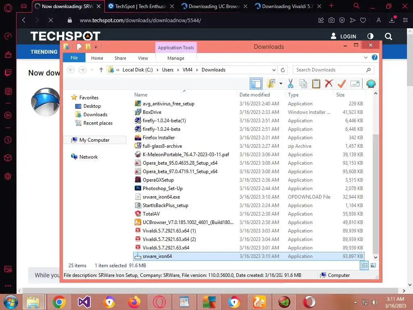The image size is (413, 310).
Task: Select the OperaGXSetup file
Action: click(x=158, y=180)
